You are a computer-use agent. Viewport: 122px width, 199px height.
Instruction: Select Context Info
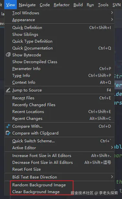click(60, 82)
